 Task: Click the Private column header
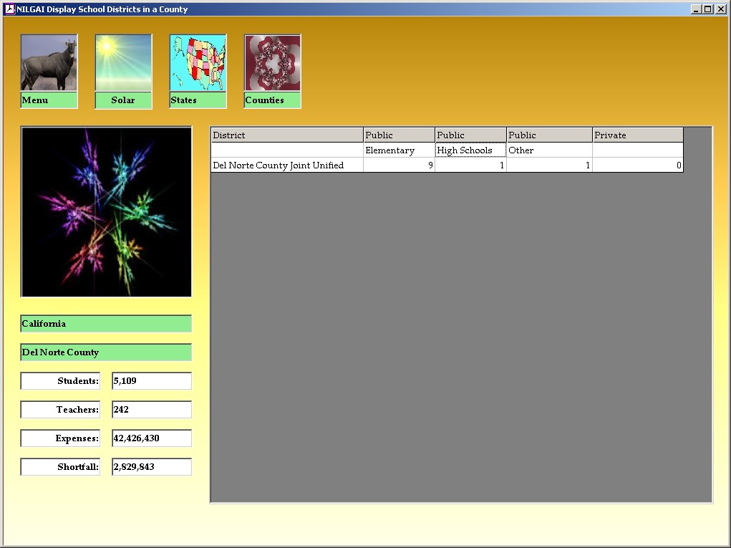click(637, 135)
